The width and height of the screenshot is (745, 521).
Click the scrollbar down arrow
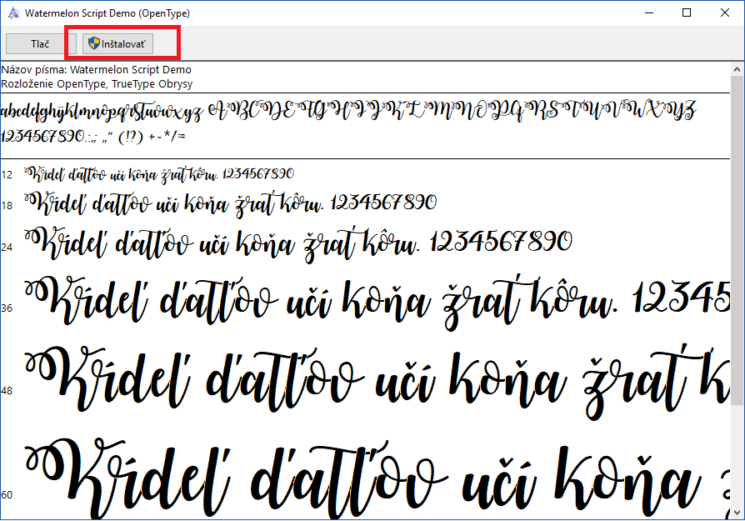[737, 513]
